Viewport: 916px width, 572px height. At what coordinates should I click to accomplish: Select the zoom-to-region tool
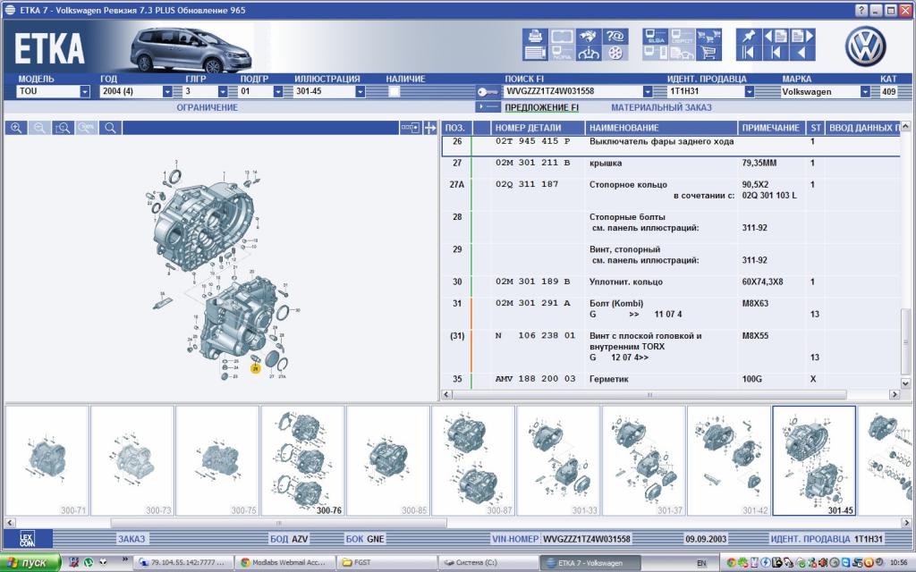pyautogui.click(x=64, y=128)
